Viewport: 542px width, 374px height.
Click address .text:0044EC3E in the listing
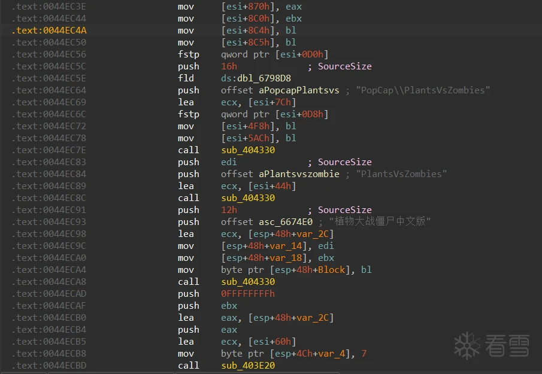click(x=49, y=7)
